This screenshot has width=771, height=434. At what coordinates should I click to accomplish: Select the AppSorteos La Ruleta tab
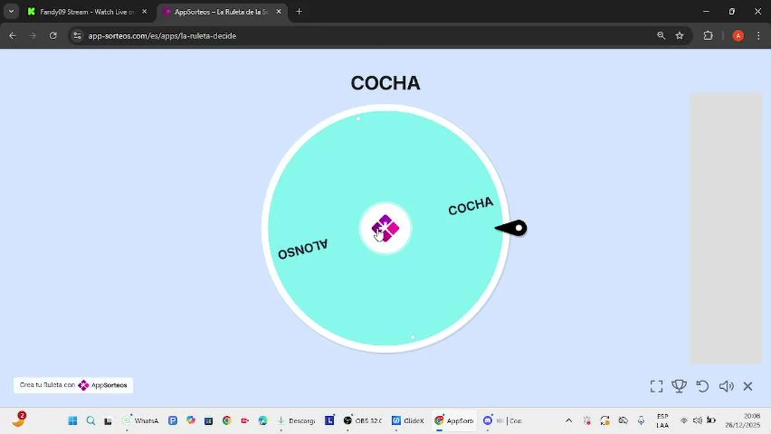point(220,11)
